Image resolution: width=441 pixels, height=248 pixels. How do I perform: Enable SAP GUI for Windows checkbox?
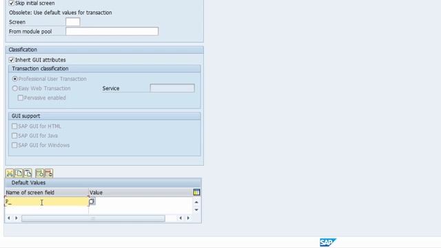click(14, 145)
